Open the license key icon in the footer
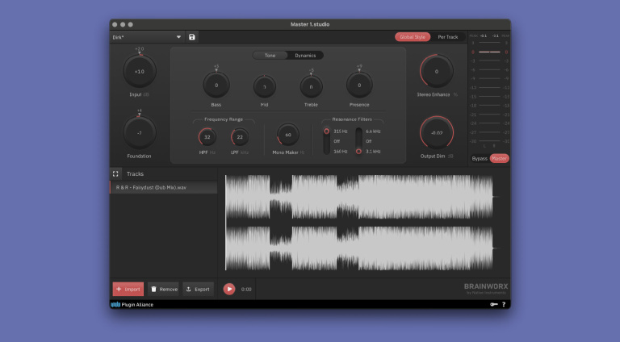This screenshot has width=620, height=342. point(493,305)
